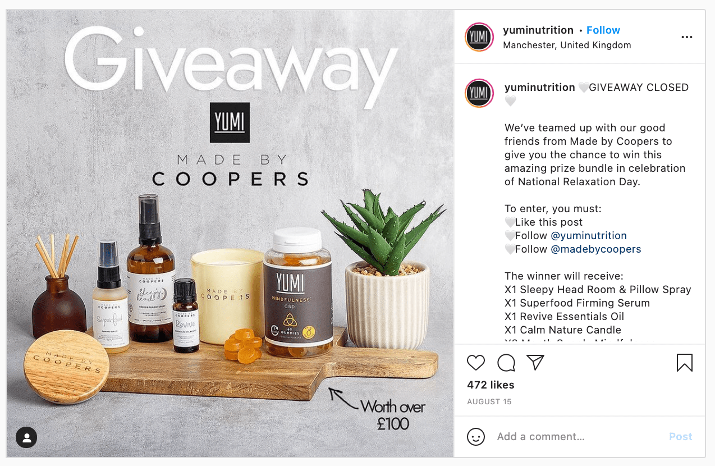Open yuminutrition username in the caption
Screen dimensions: 715x466
540,88
